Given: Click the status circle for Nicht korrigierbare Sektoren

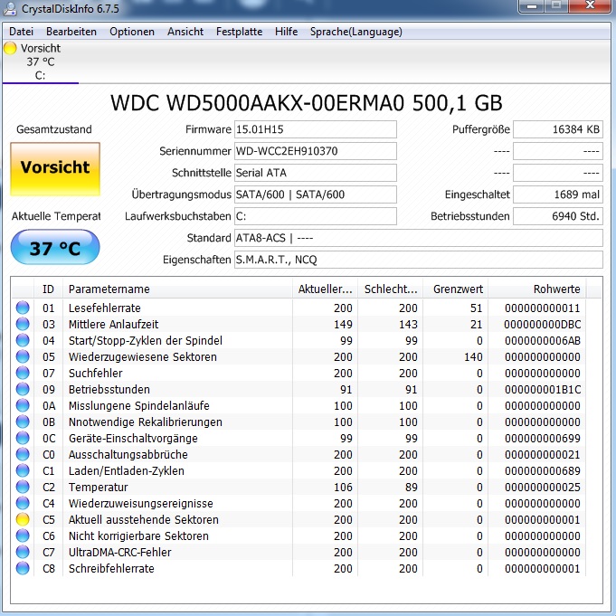Looking at the screenshot, I should click(x=23, y=535).
